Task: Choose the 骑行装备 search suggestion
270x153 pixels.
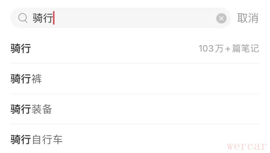Action: pos(31,109)
